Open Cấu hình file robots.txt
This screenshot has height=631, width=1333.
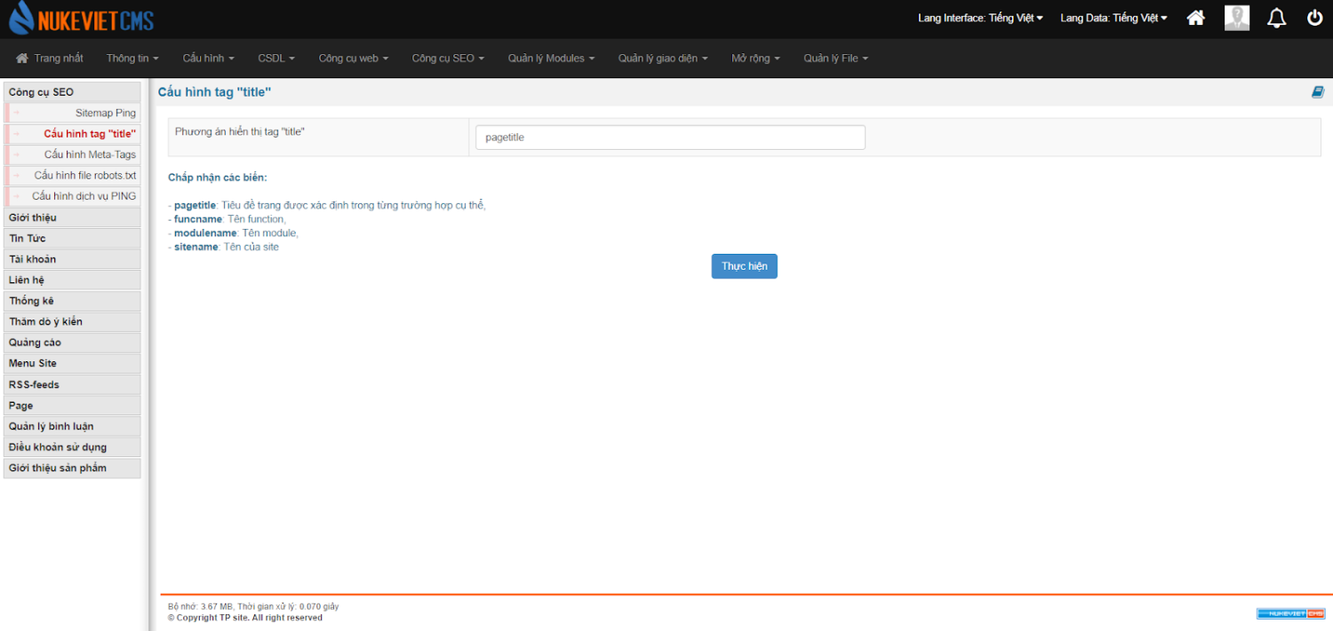point(72,176)
